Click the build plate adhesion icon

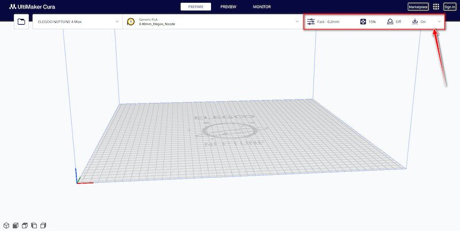415,22
